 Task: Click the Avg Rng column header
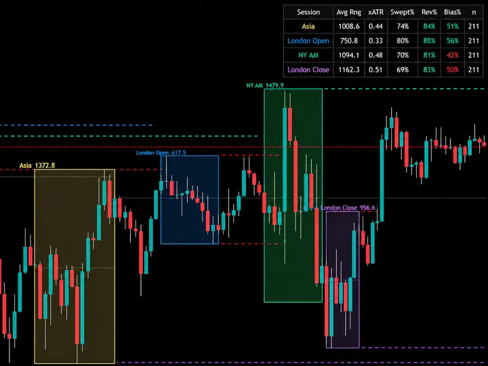(349, 12)
